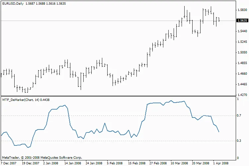
Task: Click the 14 Jan 2008 date label
Action: (73, 163)
